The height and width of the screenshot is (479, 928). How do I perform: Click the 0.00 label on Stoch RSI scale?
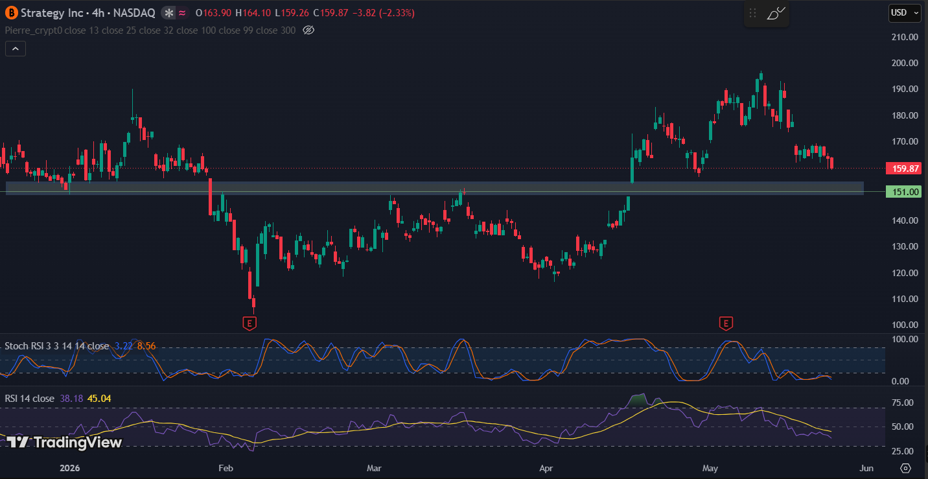[x=901, y=381]
